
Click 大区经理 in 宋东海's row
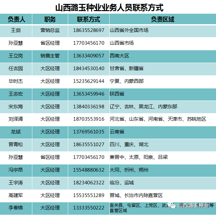pos(50,106)
